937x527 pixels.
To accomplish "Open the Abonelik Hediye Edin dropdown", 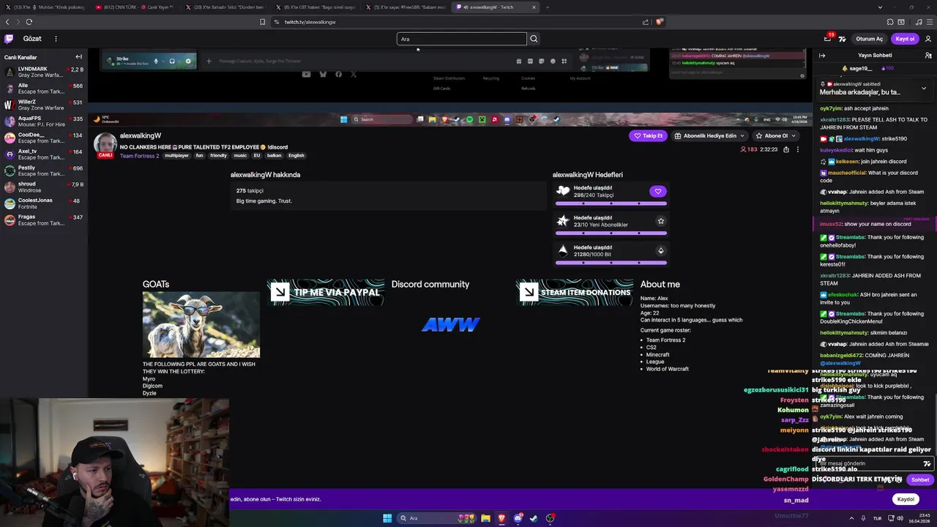I will pyautogui.click(x=709, y=135).
